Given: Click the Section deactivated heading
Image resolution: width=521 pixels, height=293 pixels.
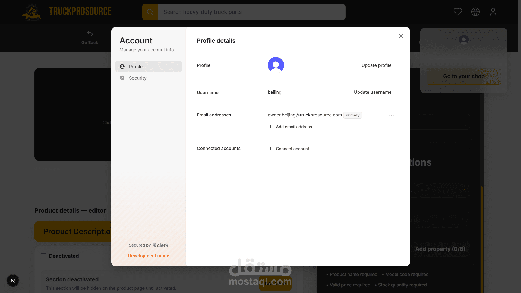Looking at the screenshot, I should 72,279.
